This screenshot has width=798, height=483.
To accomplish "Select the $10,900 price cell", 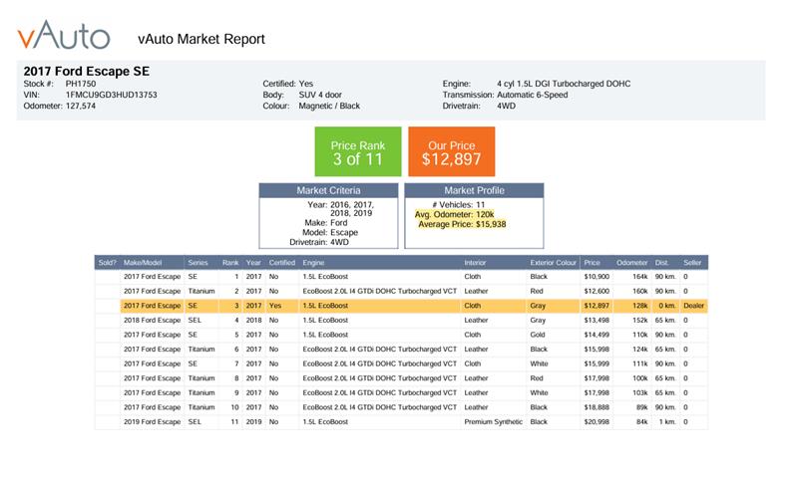I will [x=597, y=277].
